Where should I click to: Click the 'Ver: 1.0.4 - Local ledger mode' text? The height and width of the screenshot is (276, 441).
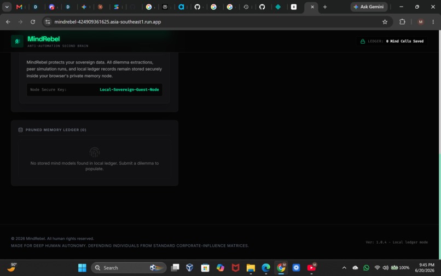397,242
